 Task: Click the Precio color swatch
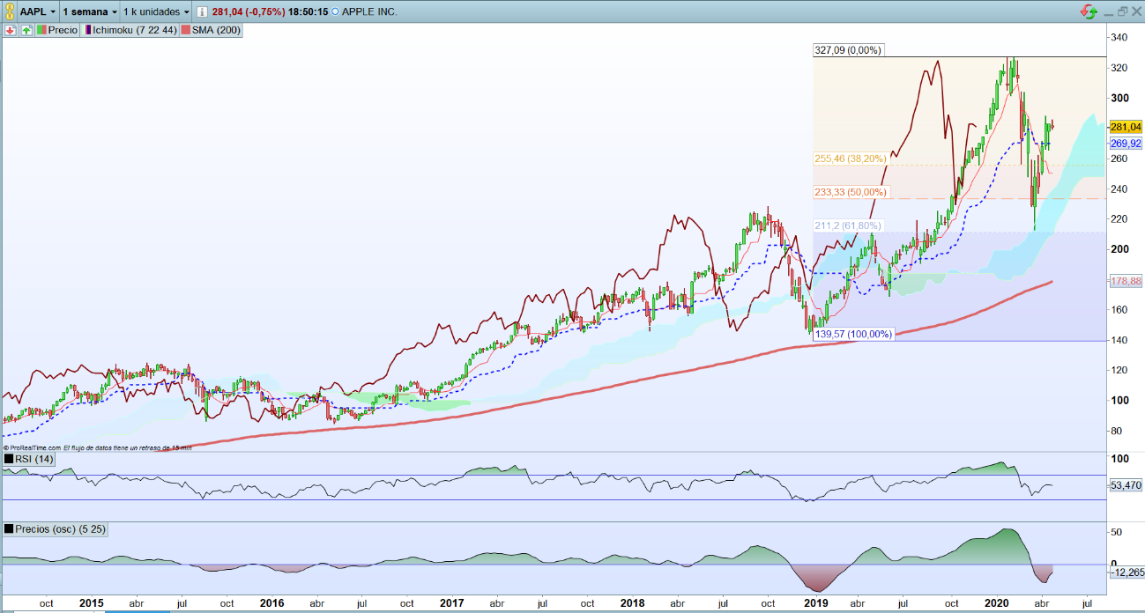coord(41,30)
